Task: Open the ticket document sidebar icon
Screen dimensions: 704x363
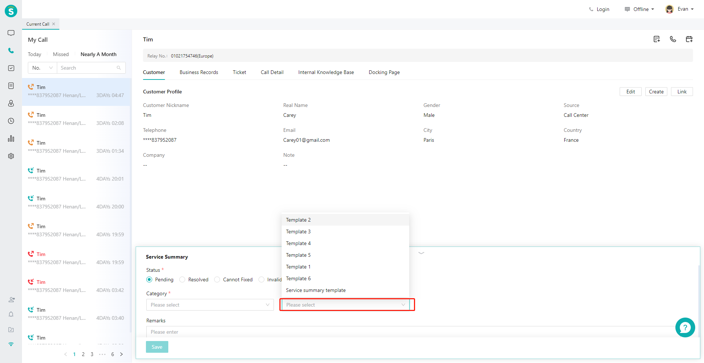Action: click(11, 86)
